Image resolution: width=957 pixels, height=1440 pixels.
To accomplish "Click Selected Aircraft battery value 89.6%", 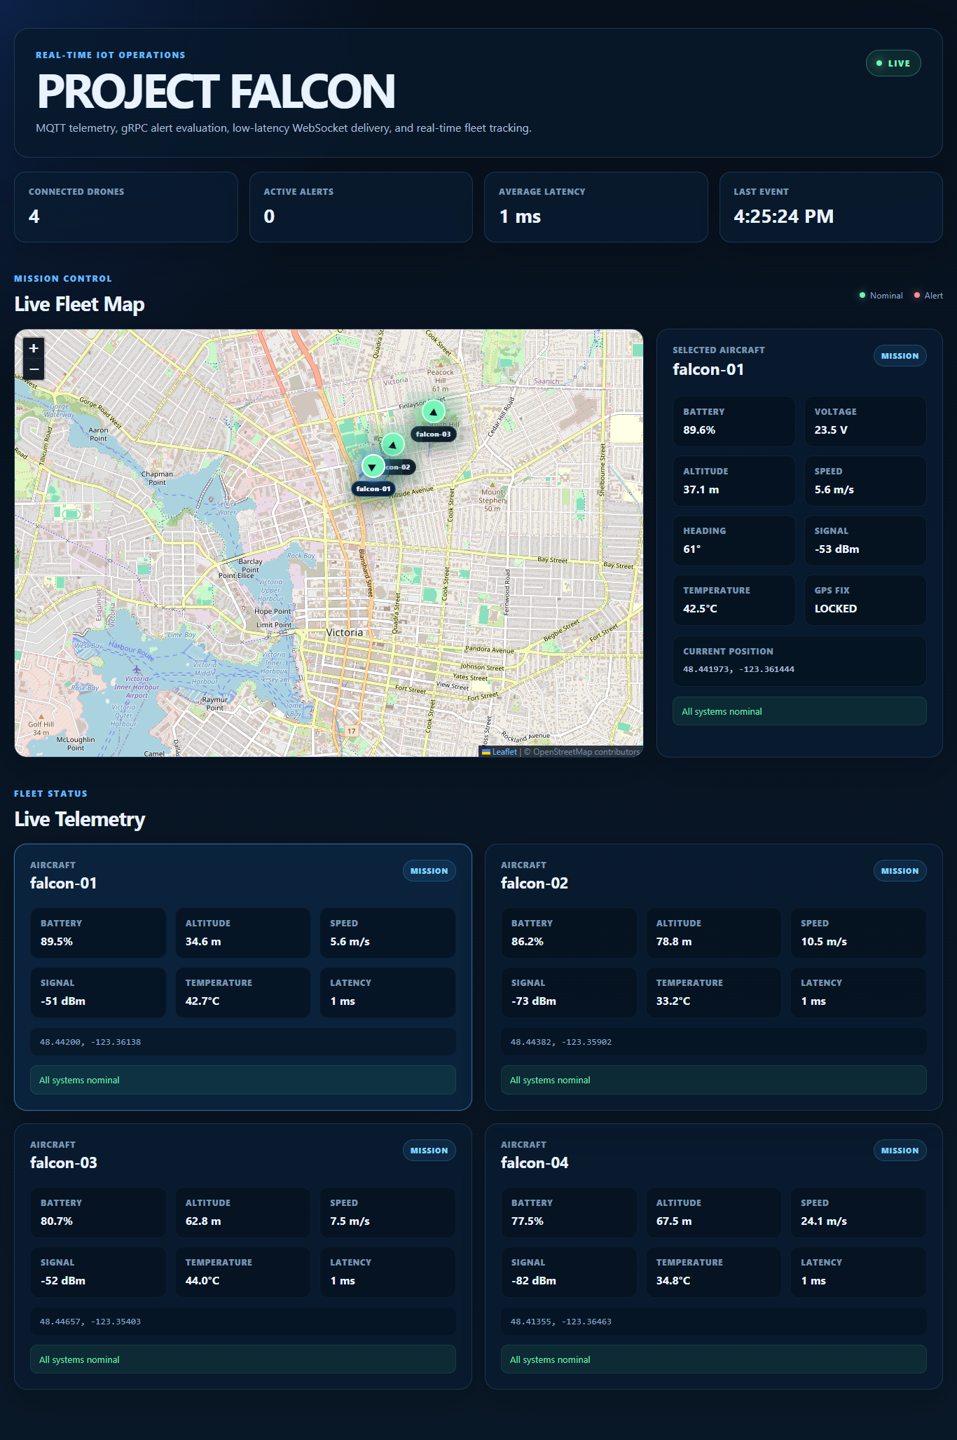I will 699,430.
